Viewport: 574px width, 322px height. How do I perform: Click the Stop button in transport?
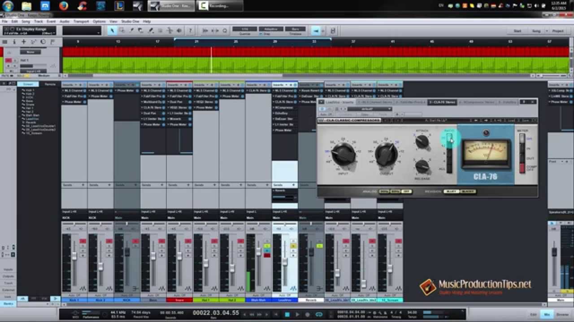coord(287,314)
